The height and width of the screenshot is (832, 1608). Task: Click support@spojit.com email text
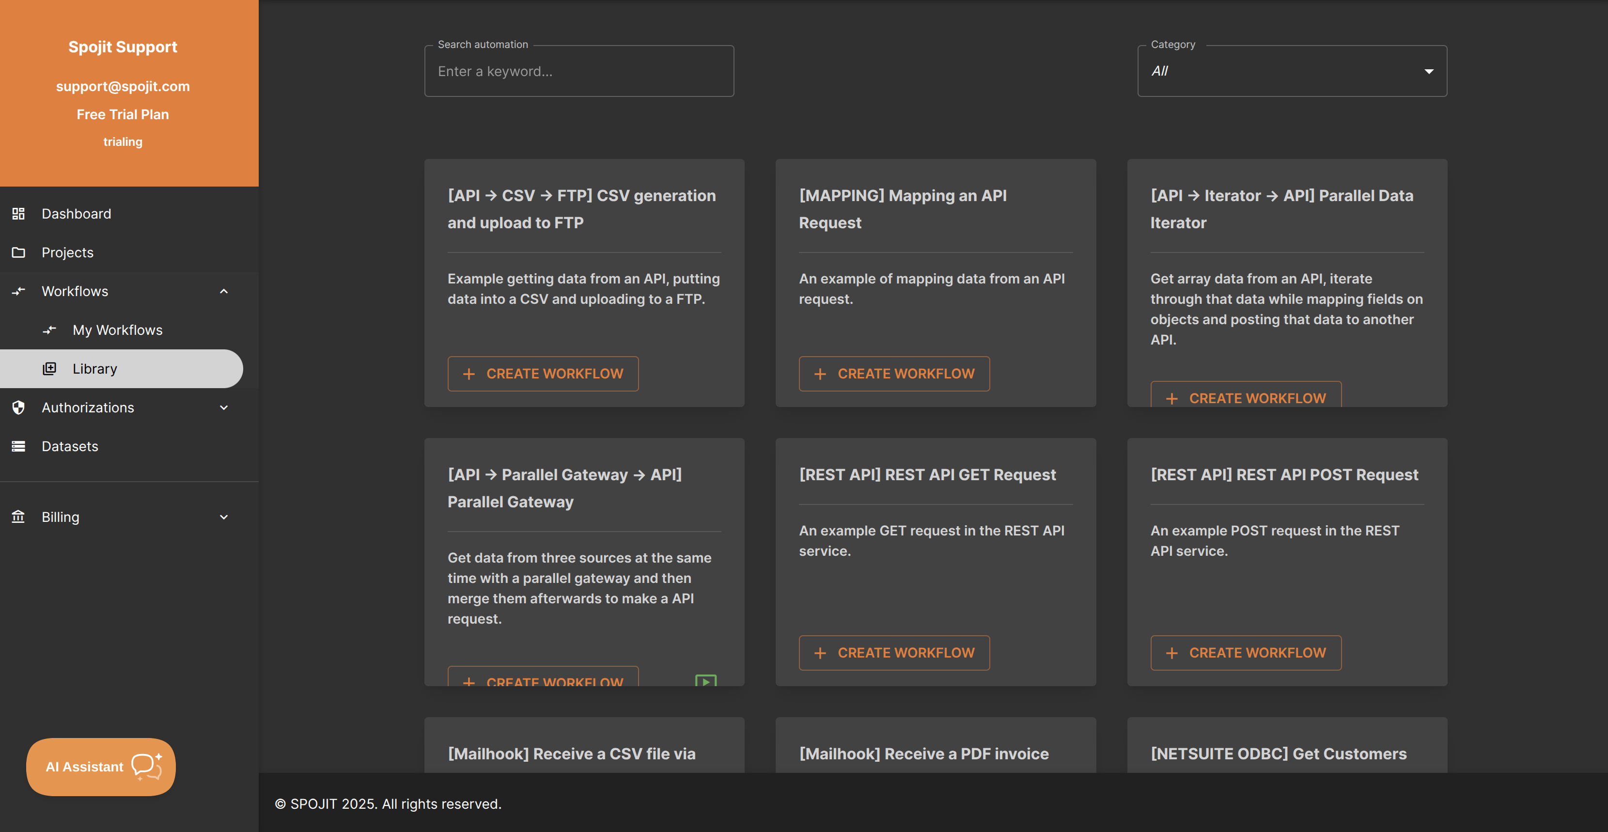[123, 86]
